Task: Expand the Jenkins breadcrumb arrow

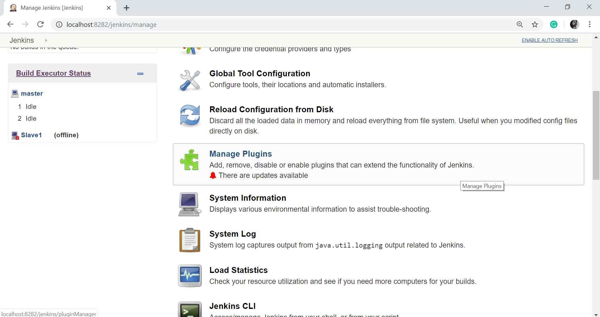Action: pos(46,40)
